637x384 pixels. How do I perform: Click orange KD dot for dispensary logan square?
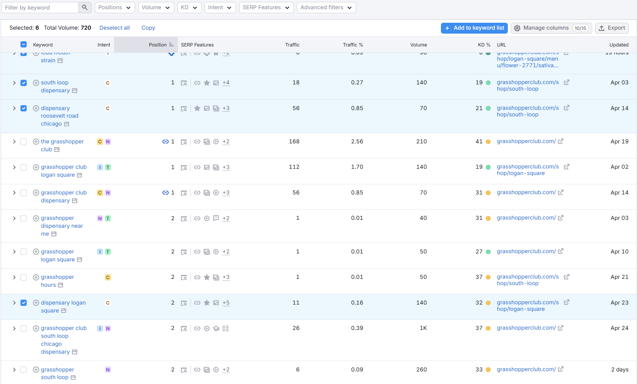point(488,303)
